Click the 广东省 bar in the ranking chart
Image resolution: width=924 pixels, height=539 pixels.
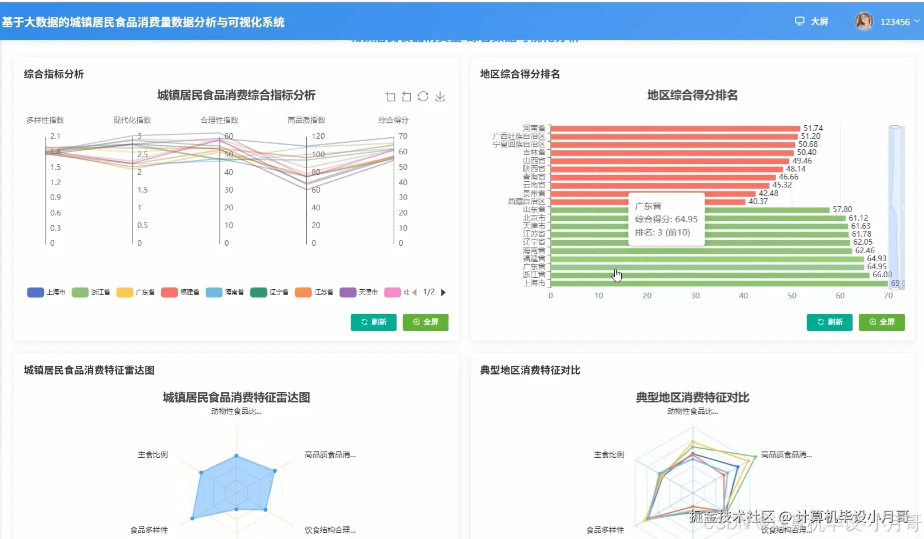[686, 267]
